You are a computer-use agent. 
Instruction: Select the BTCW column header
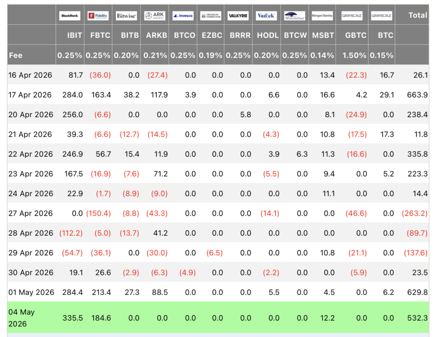tap(295, 35)
